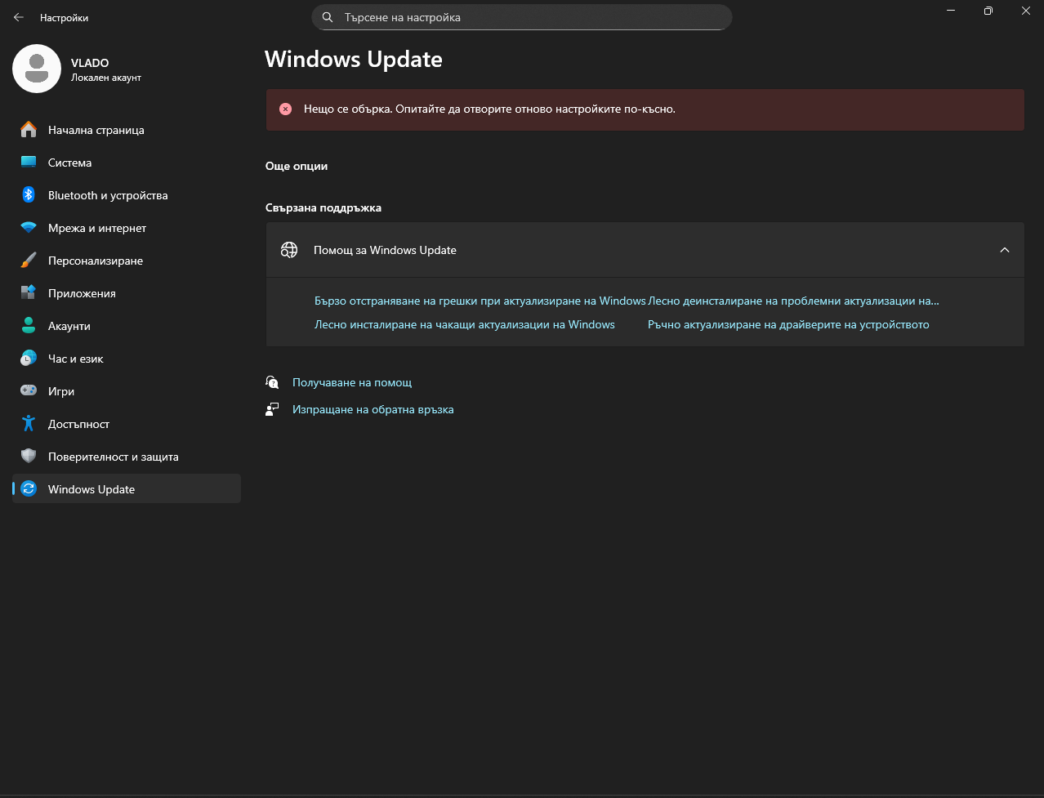1044x798 pixels.
Task: Click the paintbrush icon beside Персонализиране
Action: click(x=29, y=261)
